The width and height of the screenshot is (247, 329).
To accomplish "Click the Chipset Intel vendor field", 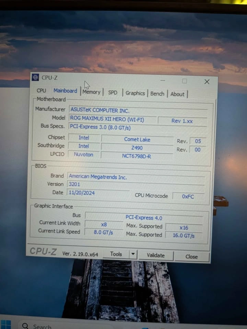I will tap(84, 138).
